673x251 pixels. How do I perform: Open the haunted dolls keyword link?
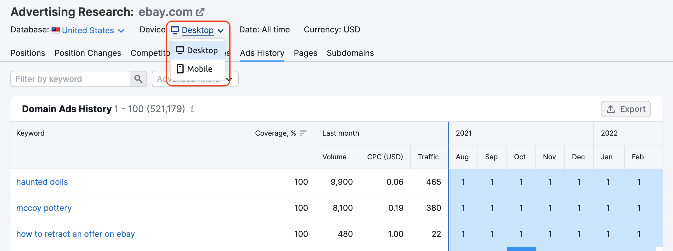(x=42, y=182)
